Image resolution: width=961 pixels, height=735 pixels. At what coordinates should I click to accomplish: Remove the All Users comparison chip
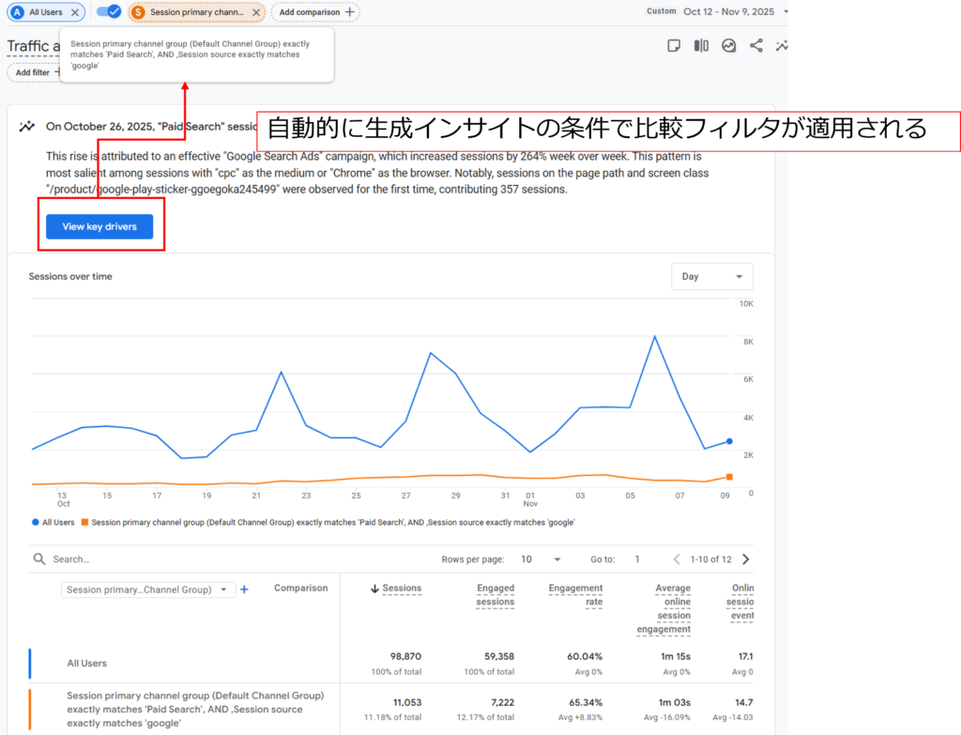pos(75,12)
